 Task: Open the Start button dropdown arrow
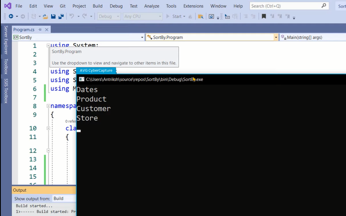click(x=184, y=17)
